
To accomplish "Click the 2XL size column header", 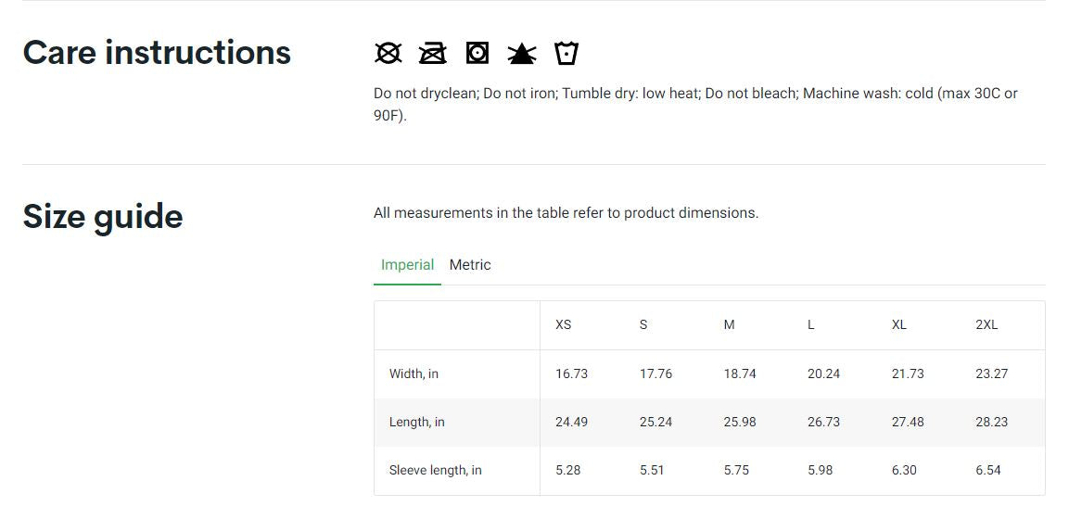I will coord(986,325).
